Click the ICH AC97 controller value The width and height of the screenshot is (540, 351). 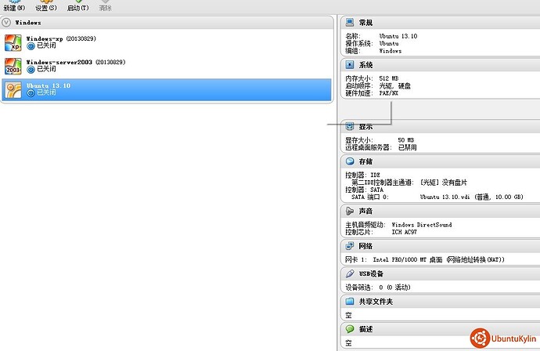[x=404, y=232]
